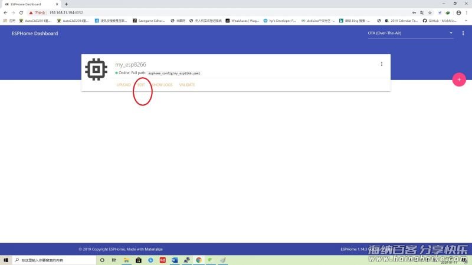Image resolution: width=472 pixels, height=265 pixels.
Task: Open Microsoft Store from taskbar
Action: (139, 260)
